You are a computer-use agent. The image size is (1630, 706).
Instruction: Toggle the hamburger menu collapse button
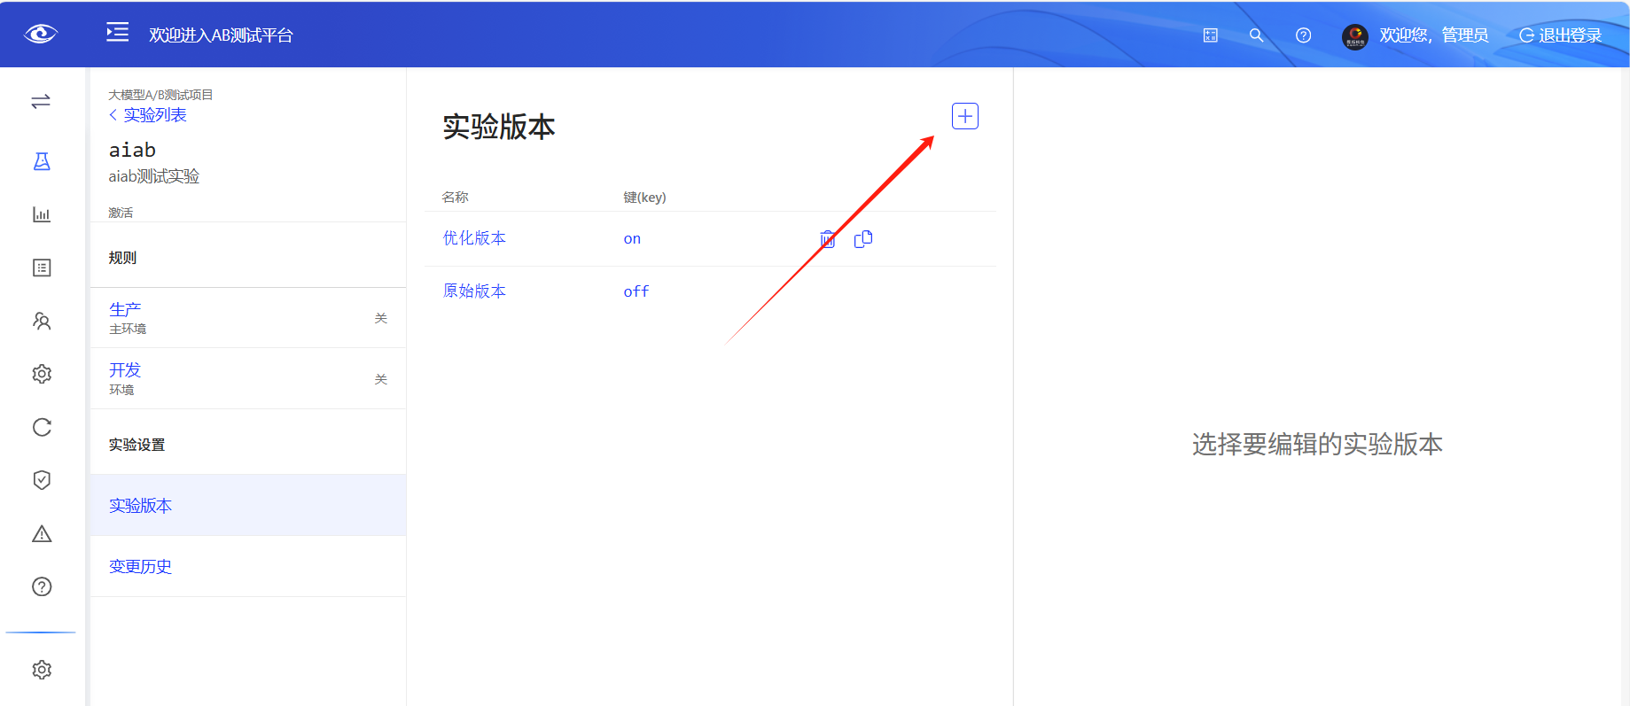pyautogui.click(x=117, y=33)
